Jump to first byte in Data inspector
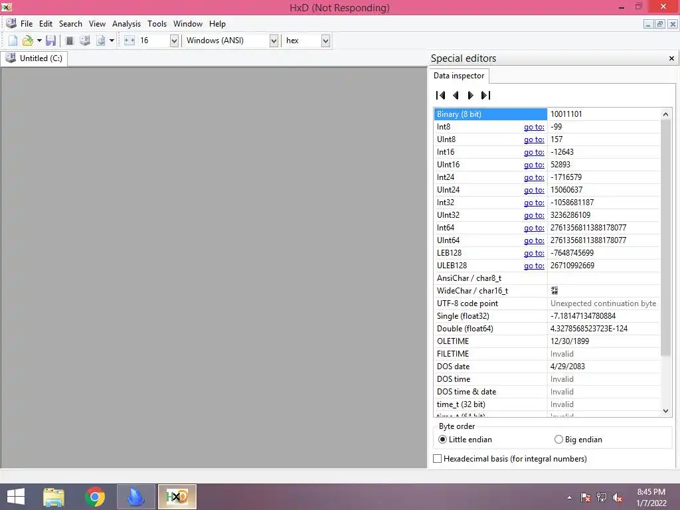This screenshot has height=510, width=680. click(440, 96)
